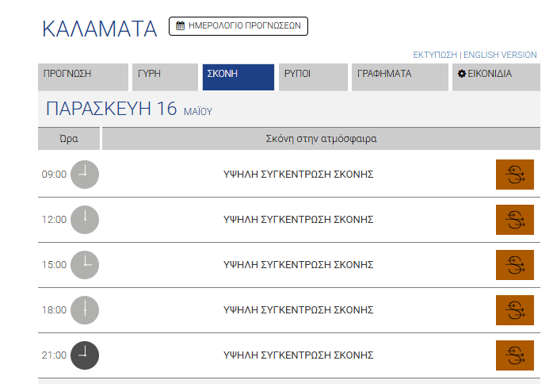
Task: Click the dust icon for 15:00
Action: pos(515,265)
